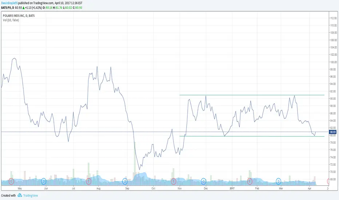Select the lower green support line
This screenshot has height=200, width=339.
click(x=252, y=136)
